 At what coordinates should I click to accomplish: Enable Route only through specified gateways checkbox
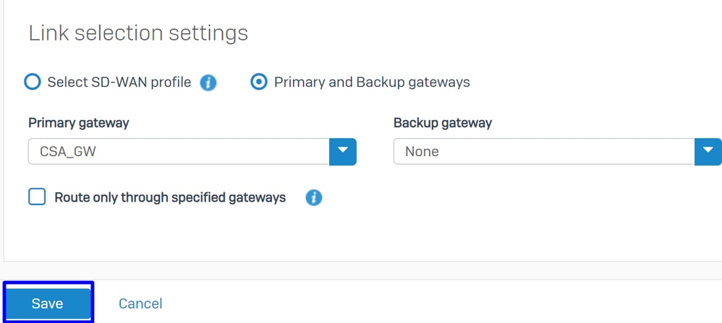(x=37, y=197)
